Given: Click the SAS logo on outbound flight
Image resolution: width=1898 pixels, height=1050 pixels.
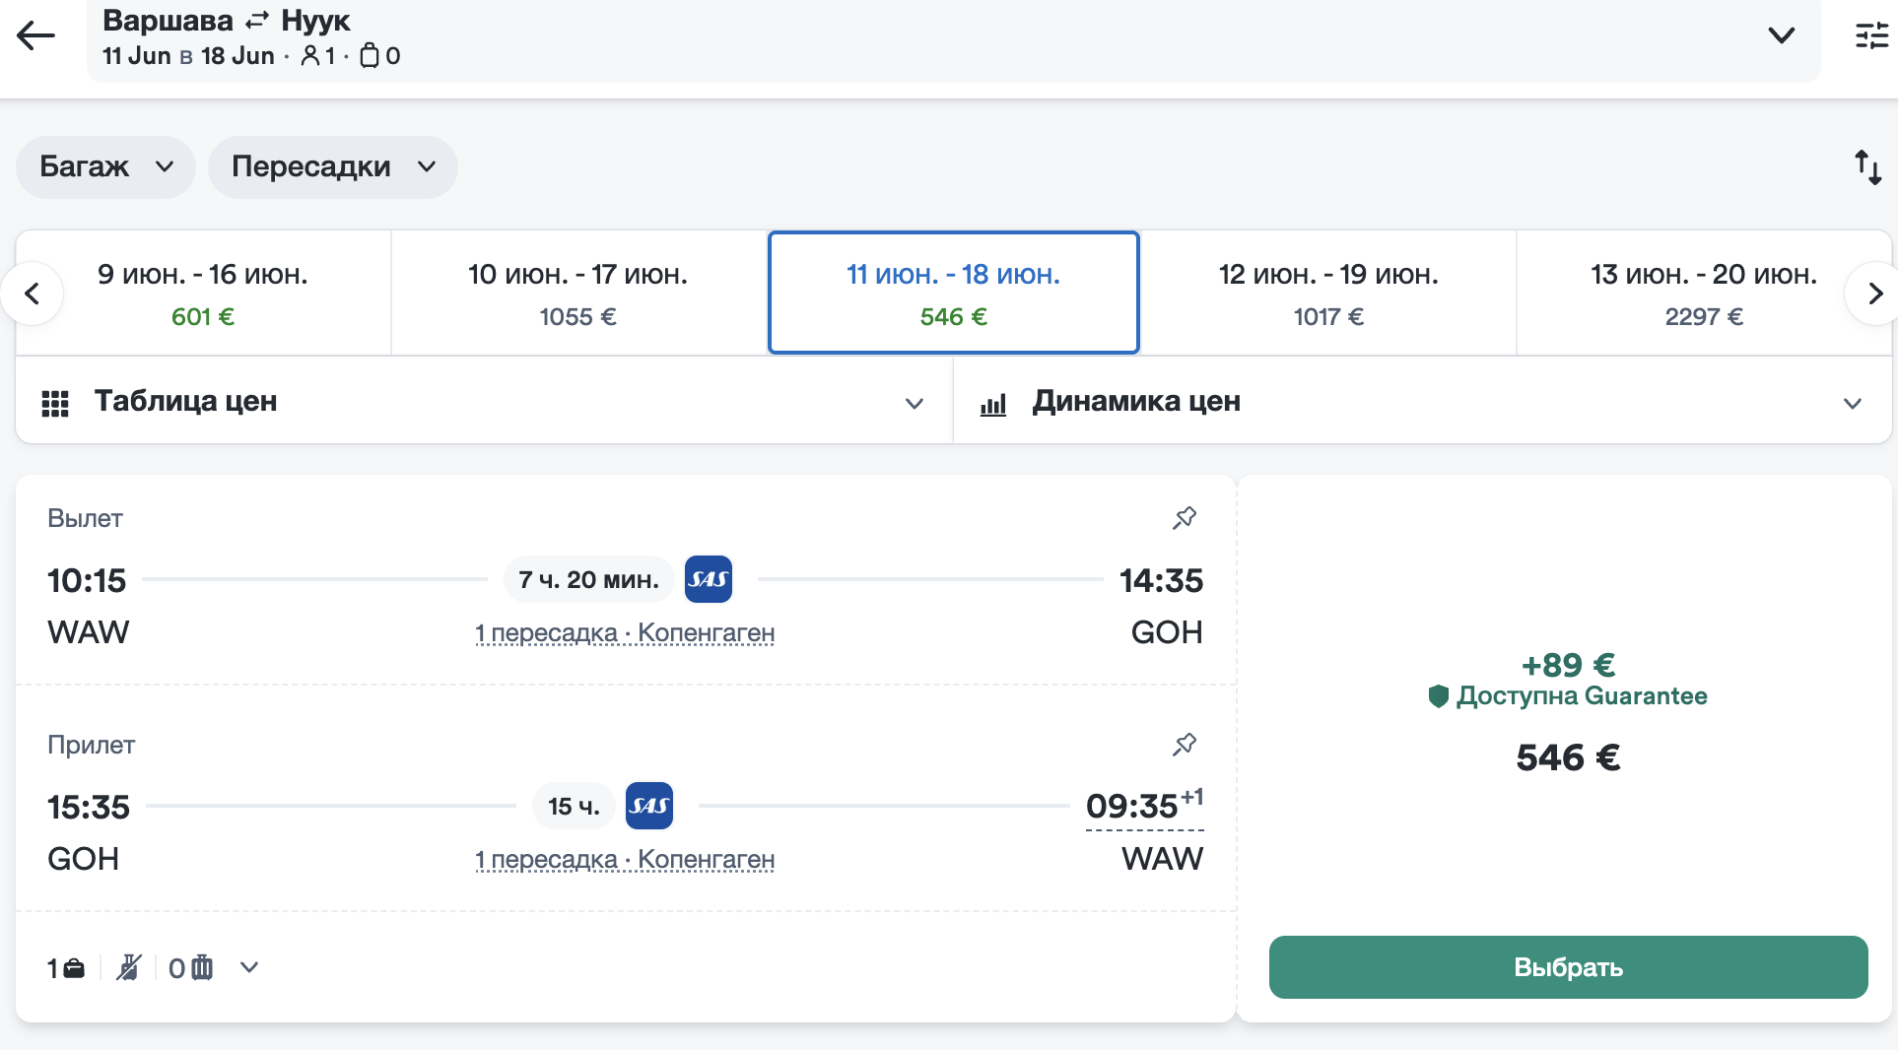Looking at the screenshot, I should tap(708, 579).
